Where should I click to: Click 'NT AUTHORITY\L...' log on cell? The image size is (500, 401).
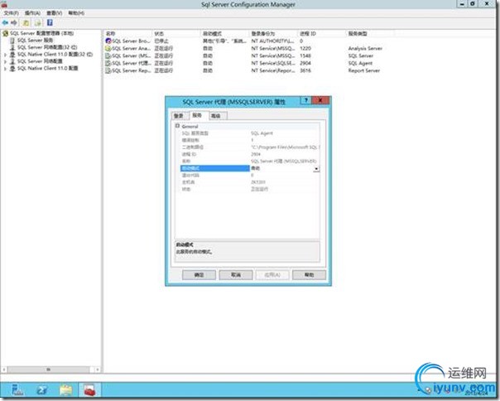click(272, 41)
